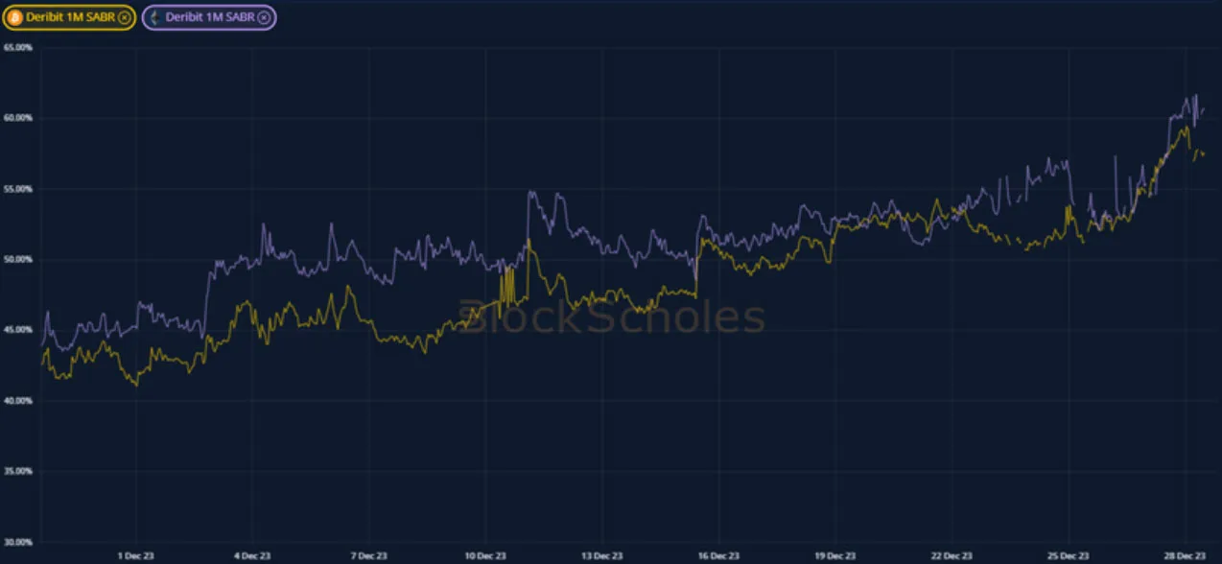Click the 60.00% y-axis label
Viewport: 1222px width, 564px height.
(x=19, y=118)
